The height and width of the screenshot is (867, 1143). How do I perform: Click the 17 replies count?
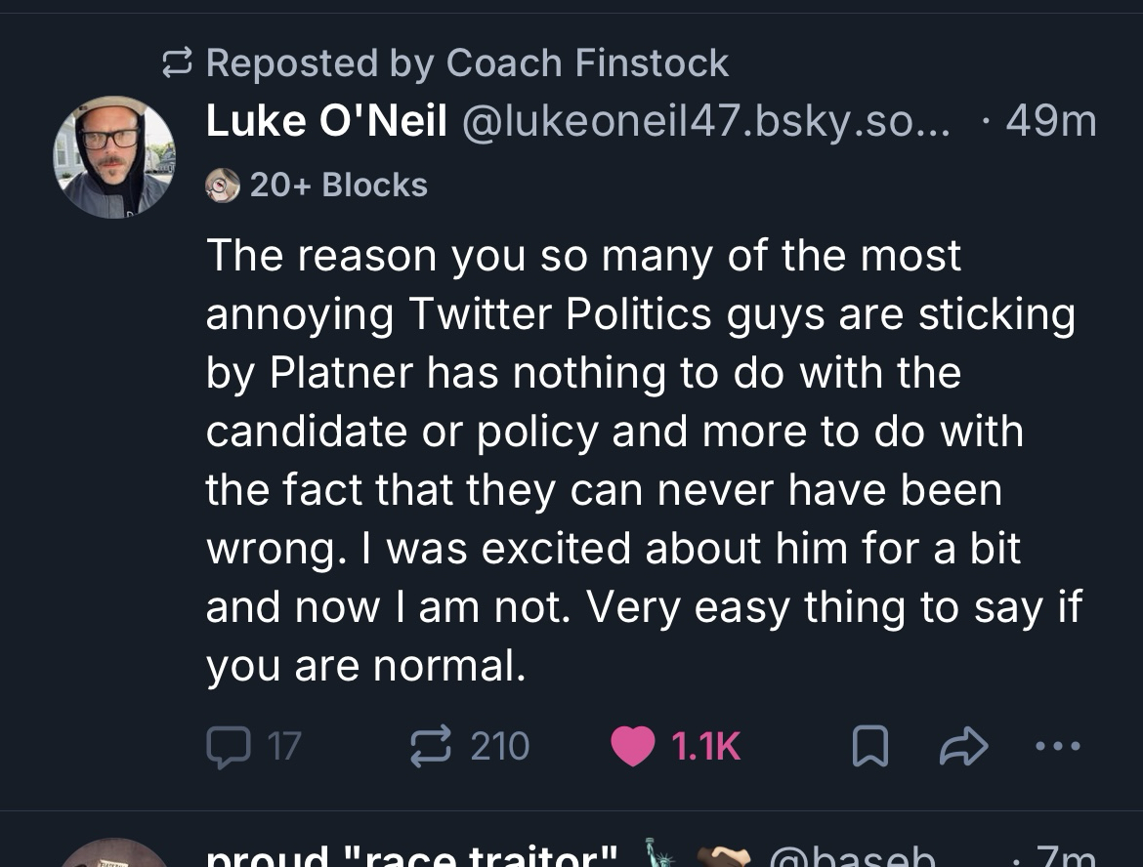tap(283, 747)
